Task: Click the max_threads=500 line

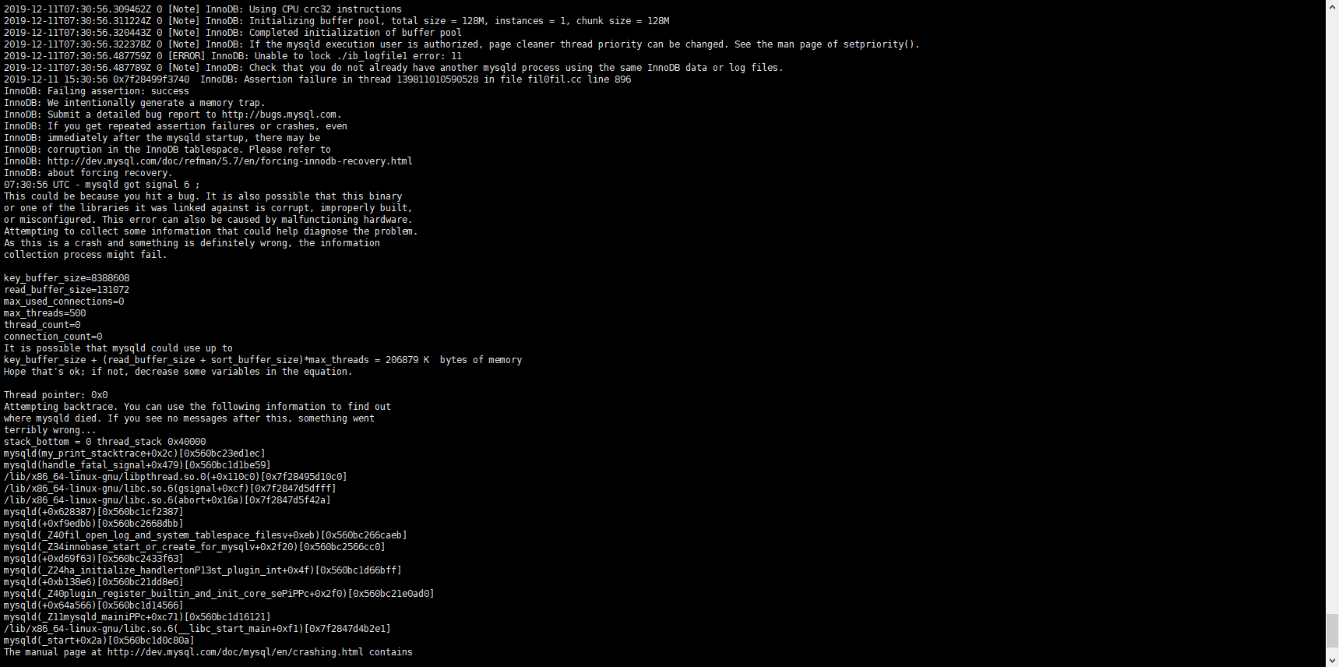Action: pos(45,313)
